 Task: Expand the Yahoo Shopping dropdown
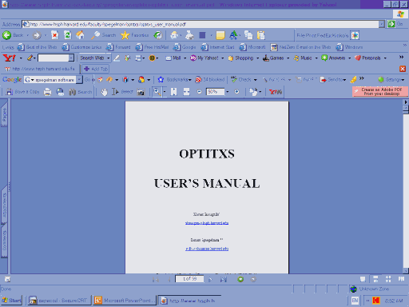click(x=257, y=58)
